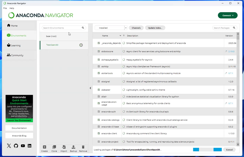Click the T column header
Viewport: 244px width, 157px height.
(x=124, y=36)
